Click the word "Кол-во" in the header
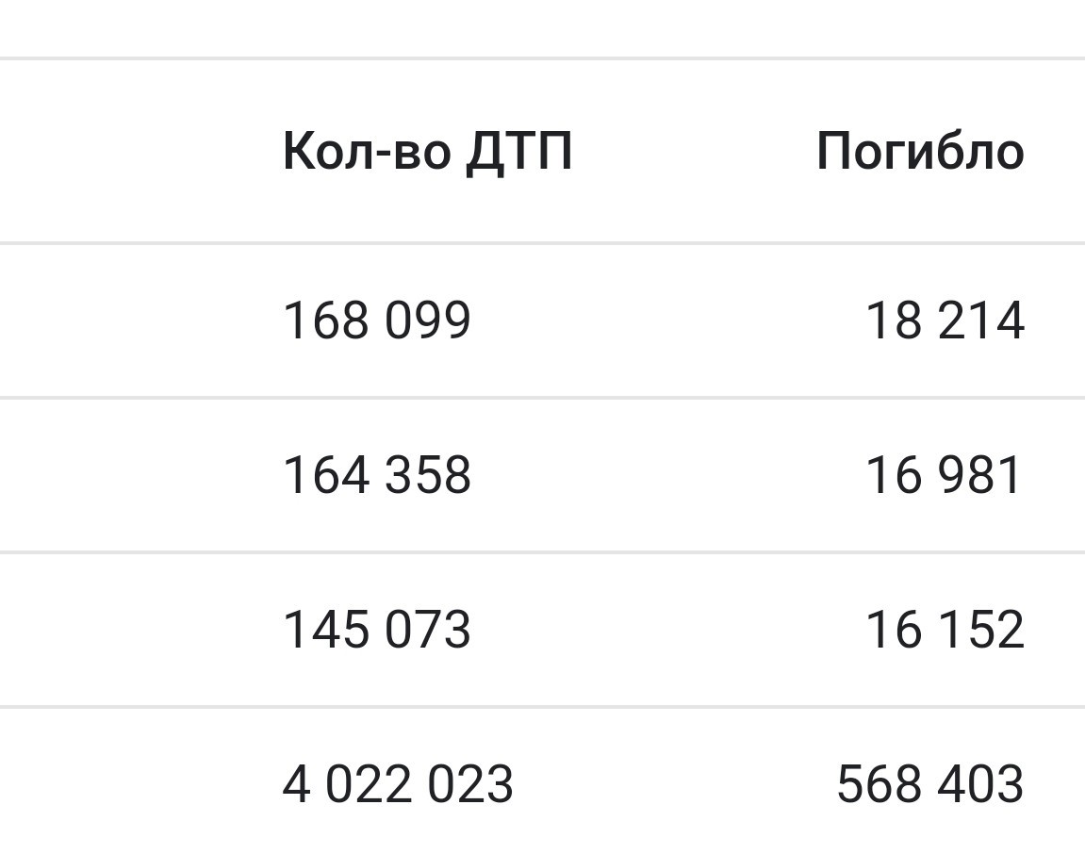This screenshot has height=854, width=1085. coord(367,150)
